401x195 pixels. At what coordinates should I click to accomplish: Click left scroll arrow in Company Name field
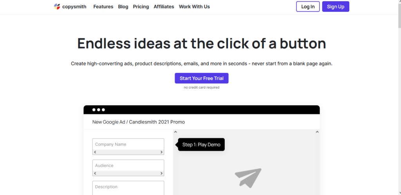(95, 152)
